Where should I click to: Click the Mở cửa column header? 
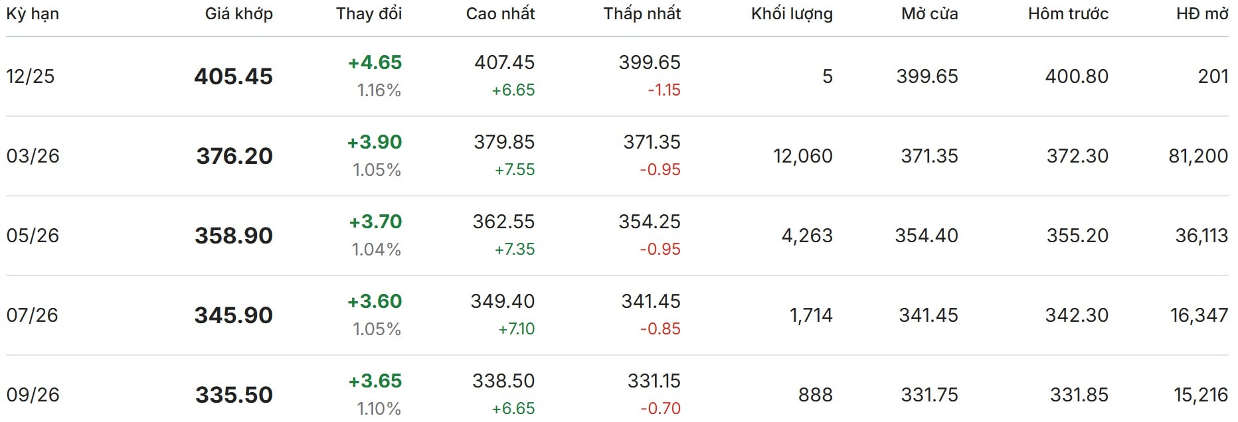click(929, 14)
